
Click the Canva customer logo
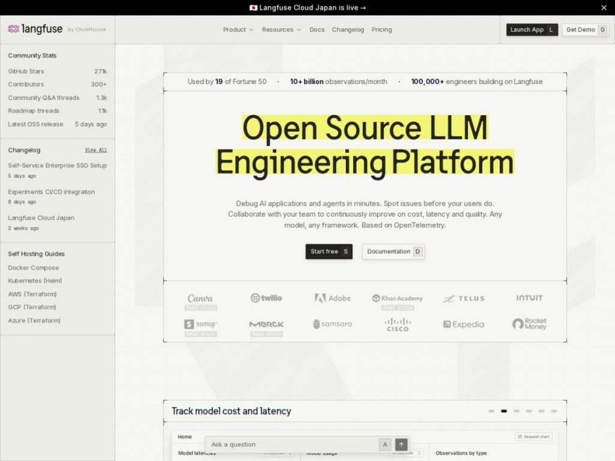200,298
